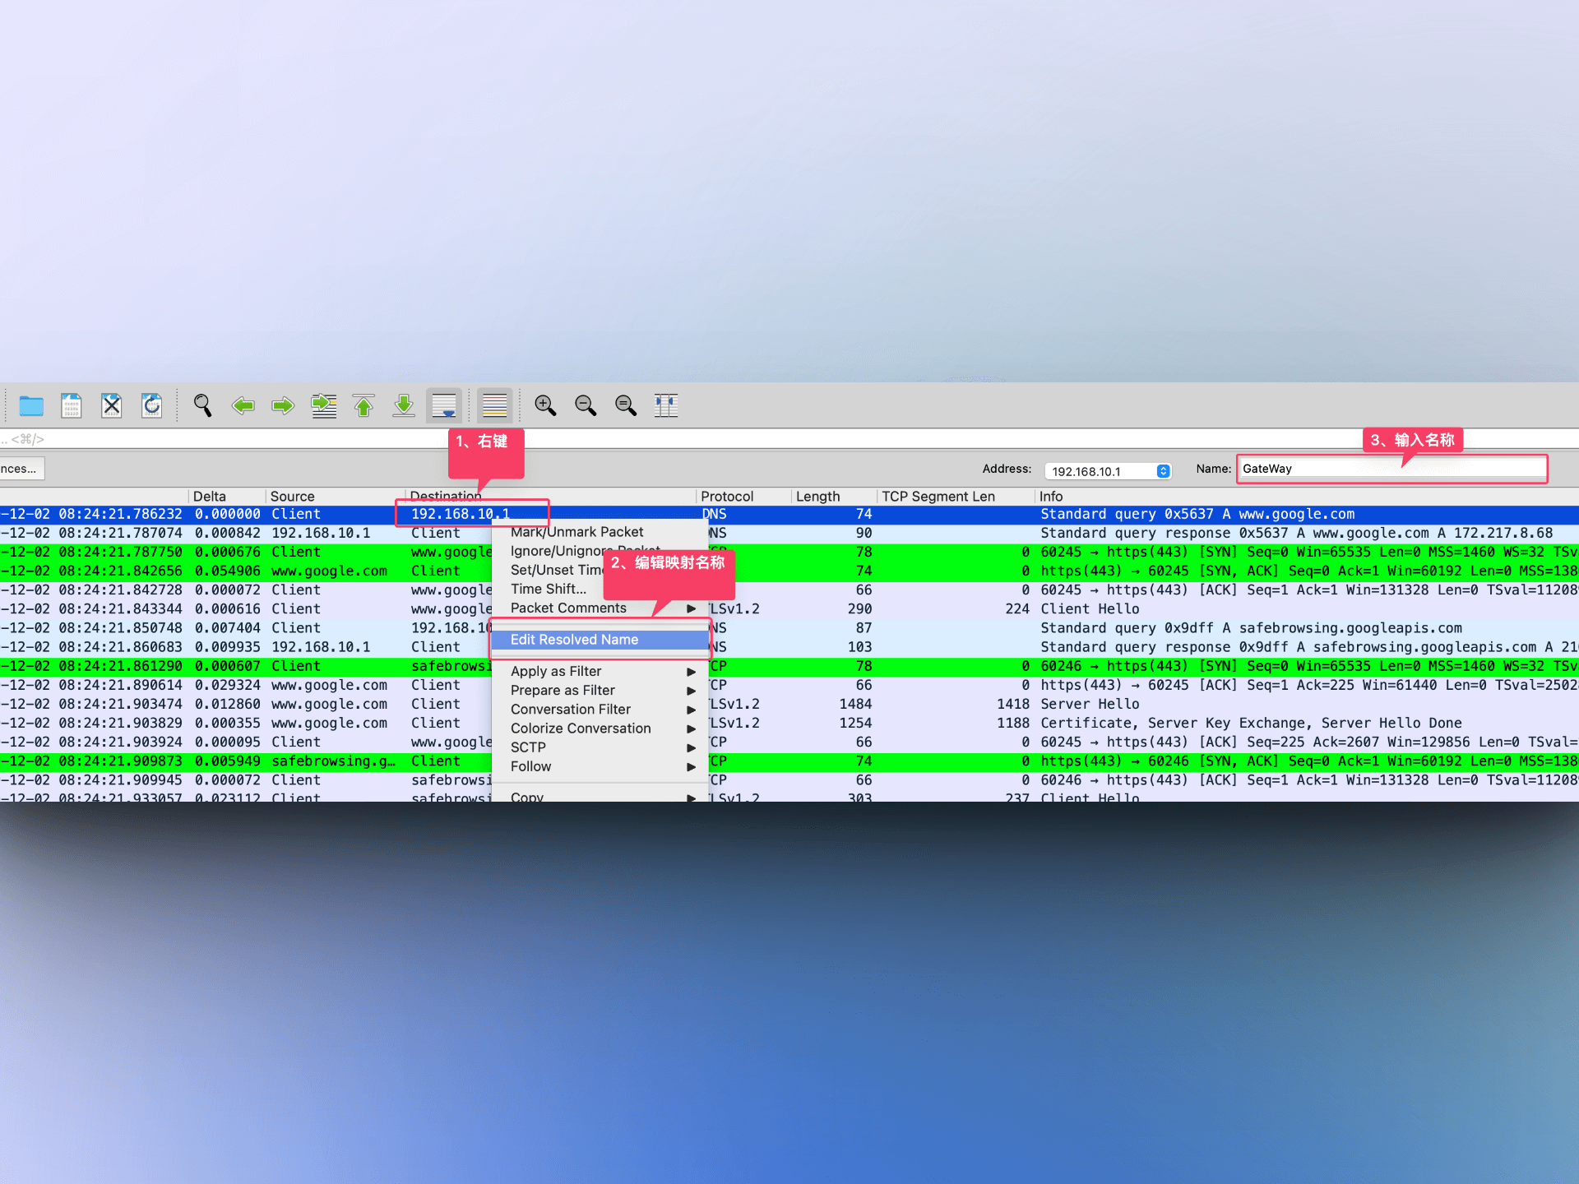The image size is (1579, 1184).
Task: Zoom in on packet text
Action: click(x=545, y=405)
